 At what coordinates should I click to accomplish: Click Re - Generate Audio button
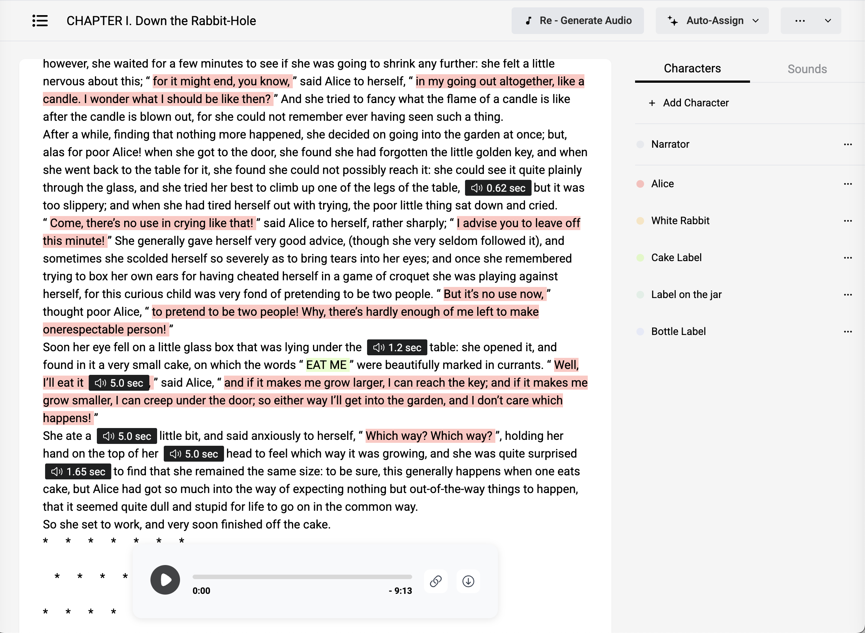click(577, 21)
